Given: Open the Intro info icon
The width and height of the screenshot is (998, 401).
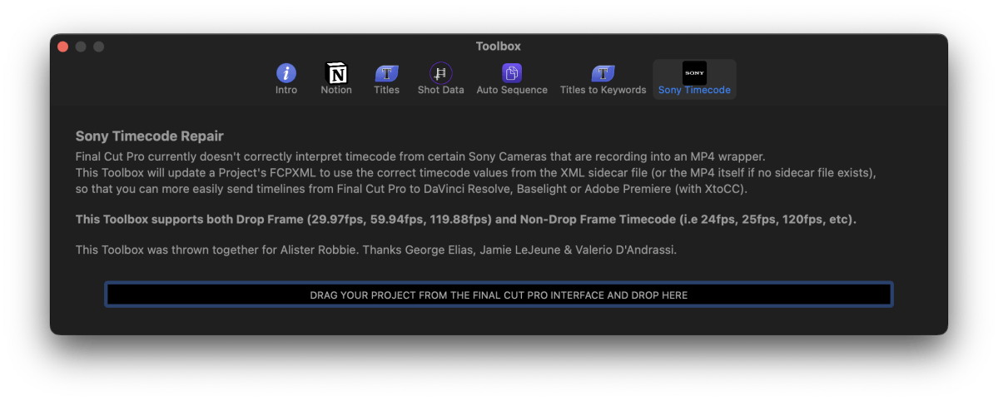Looking at the screenshot, I should click(285, 73).
